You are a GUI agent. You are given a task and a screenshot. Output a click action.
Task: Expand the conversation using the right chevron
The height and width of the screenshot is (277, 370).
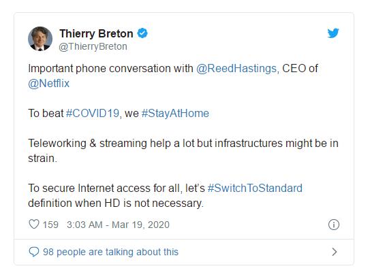click(x=334, y=252)
